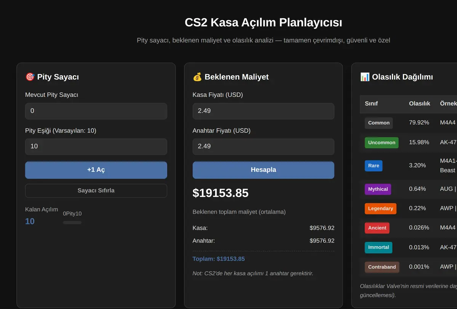Click the Not: CS2'de her kasa note
This screenshot has height=309, width=457.
[253, 274]
